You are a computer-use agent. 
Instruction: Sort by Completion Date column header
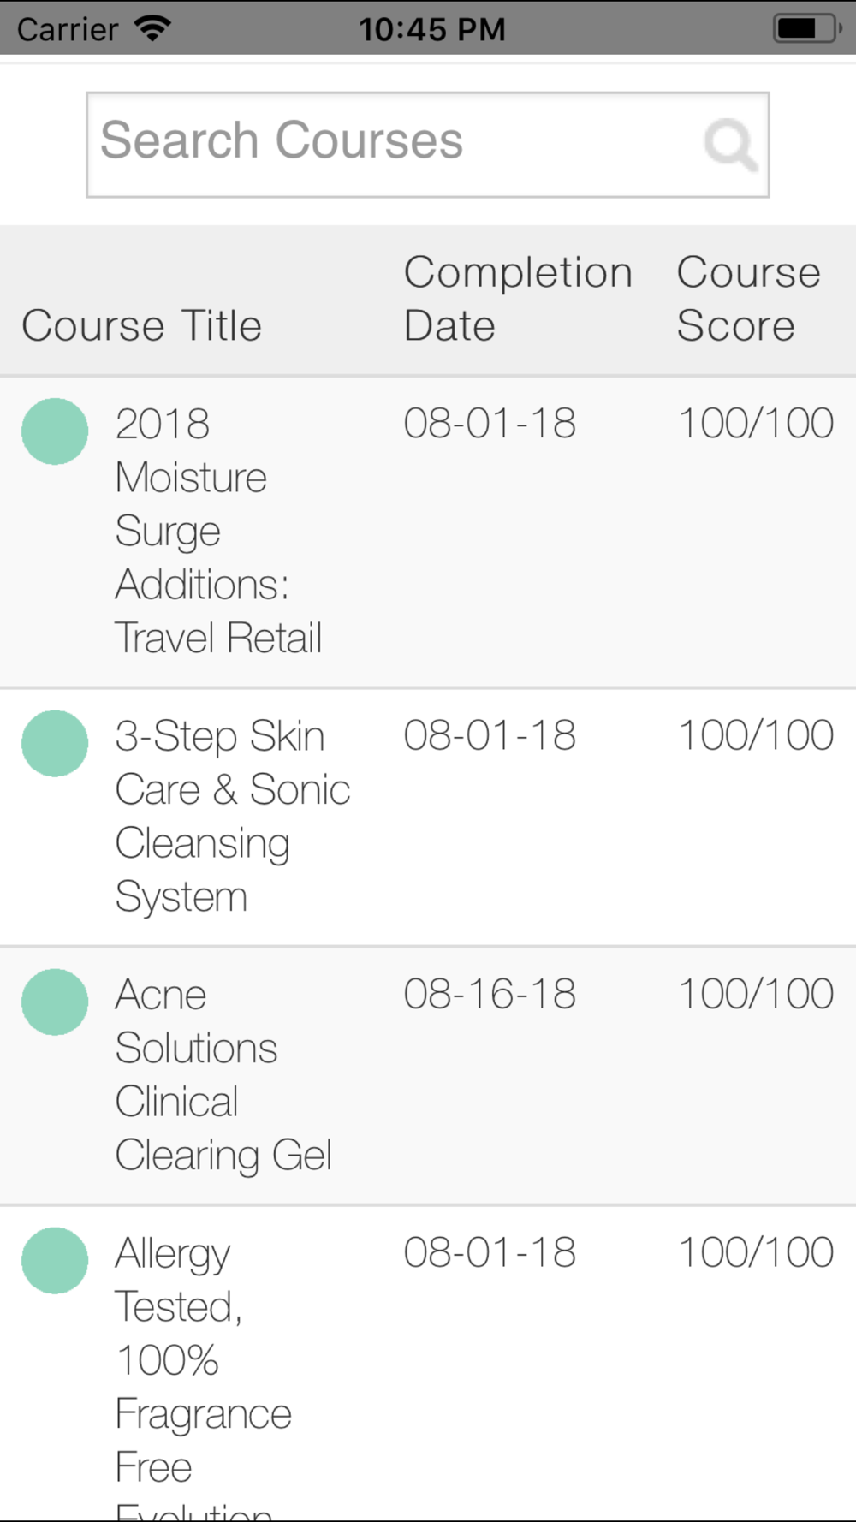point(518,299)
